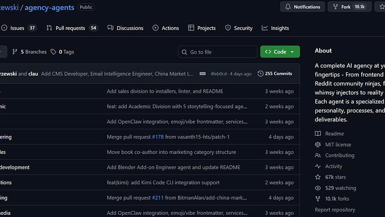Image resolution: width=385 pixels, height=217 pixels.
Task: Click the book icon beside Readme
Action: point(318,133)
